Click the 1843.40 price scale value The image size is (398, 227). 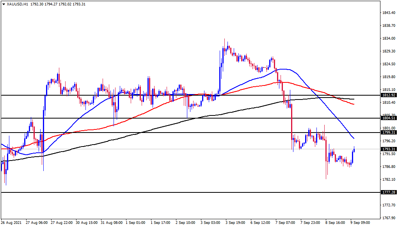point(389,13)
